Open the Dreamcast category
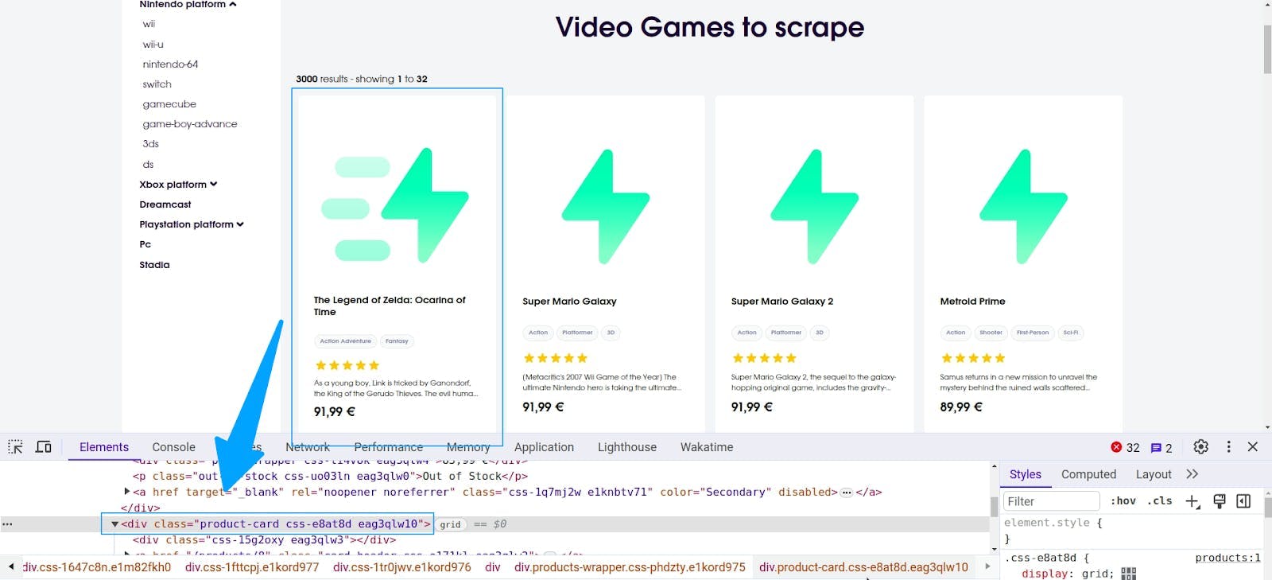Screen dimensions: 1272x580 click(165, 204)
